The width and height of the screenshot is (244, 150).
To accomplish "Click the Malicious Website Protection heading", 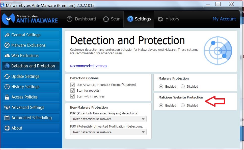I will [181, 97].
